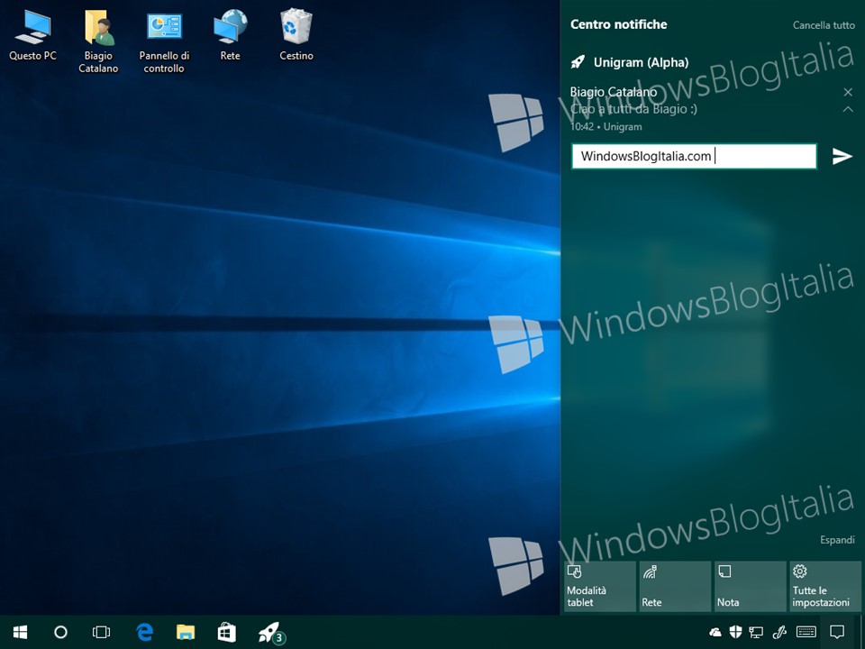
Task: Open the Rete quick action tile
Action: click(x=675, y=586)
